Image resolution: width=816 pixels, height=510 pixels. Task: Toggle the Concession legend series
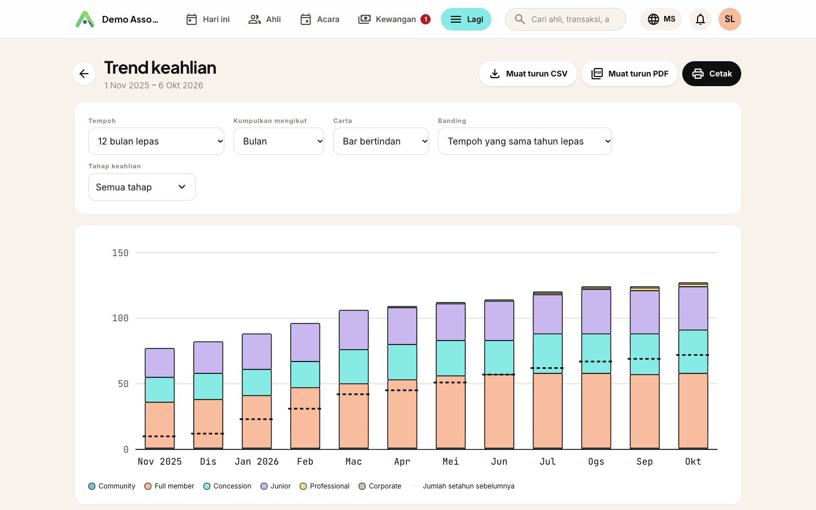click(227, 486)
